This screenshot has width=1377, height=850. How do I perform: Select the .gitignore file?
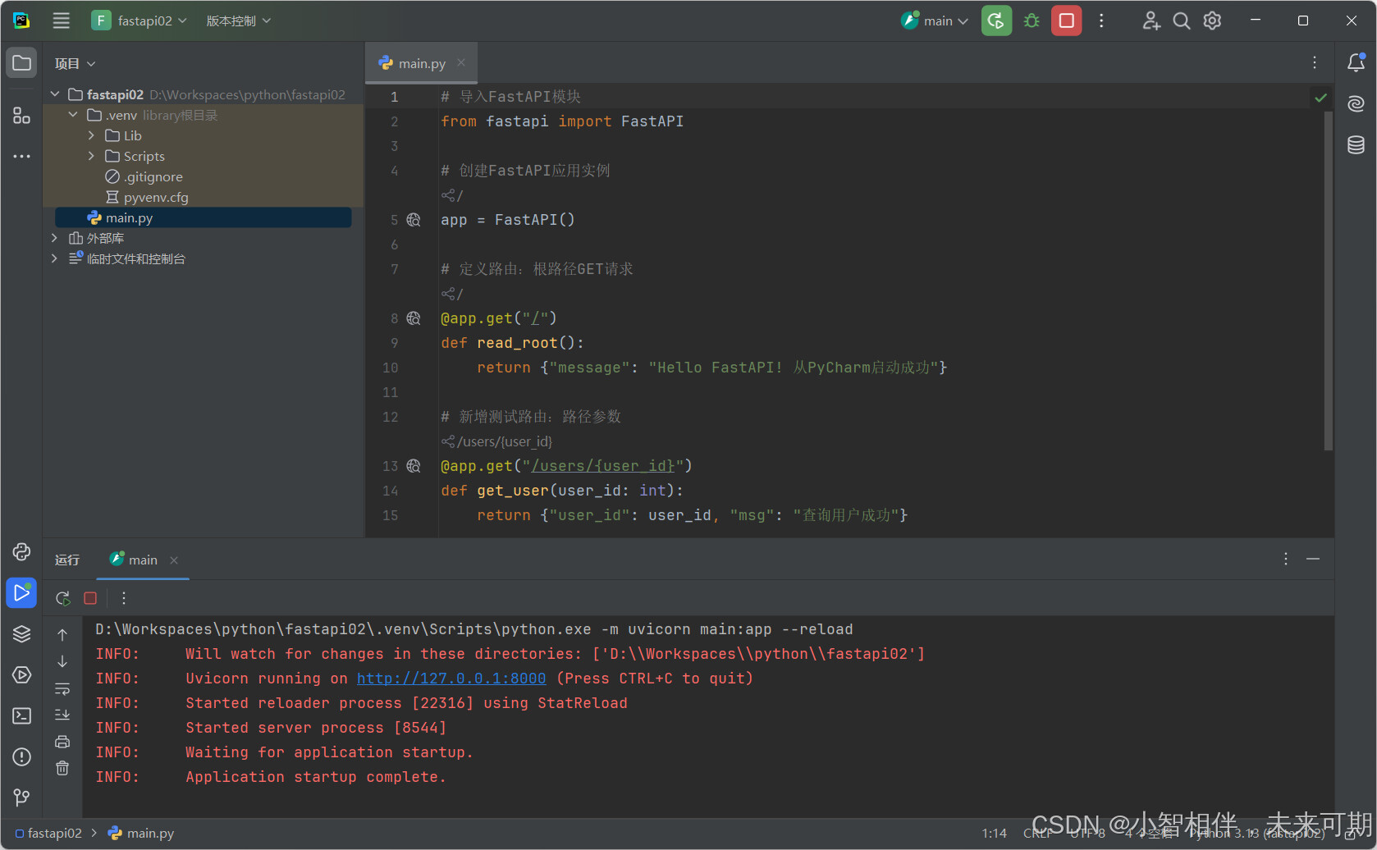pos(144,176)
